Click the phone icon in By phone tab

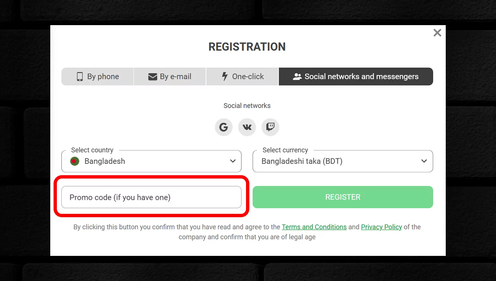pos(80,76)
